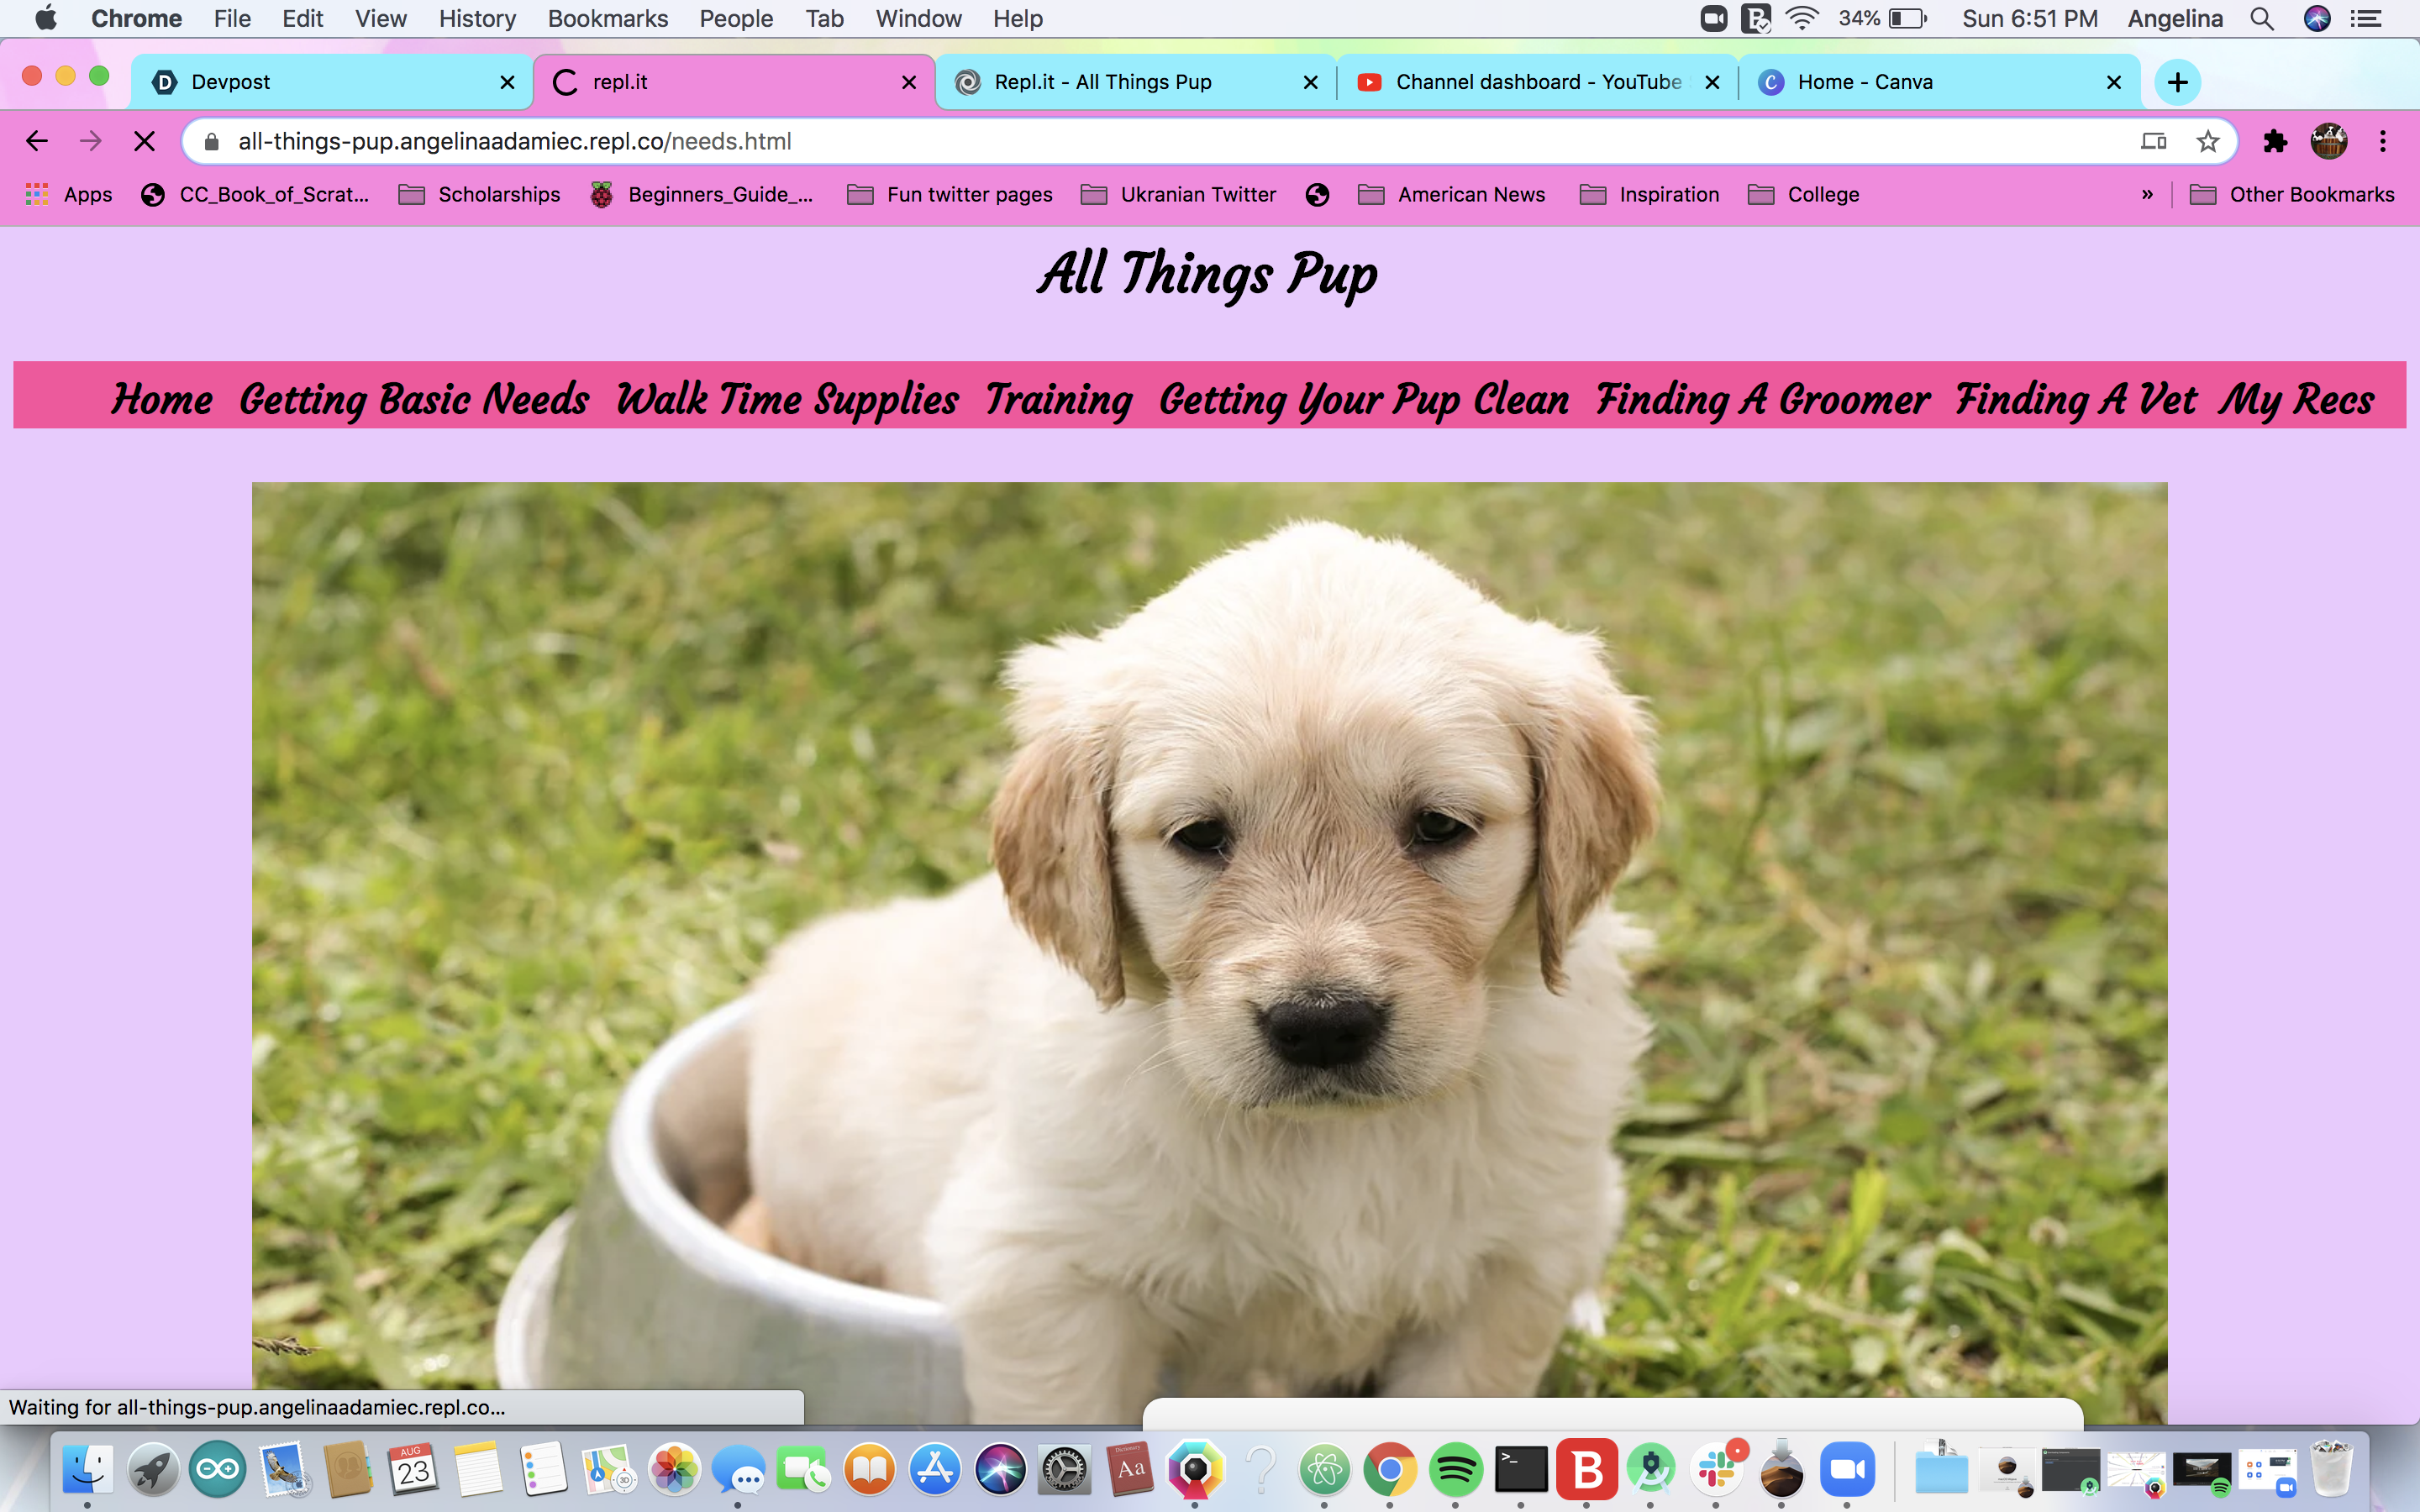Click the My Recs navigation link
This screenshot has width=2420, height=1512.
(x=2296, y=399)
